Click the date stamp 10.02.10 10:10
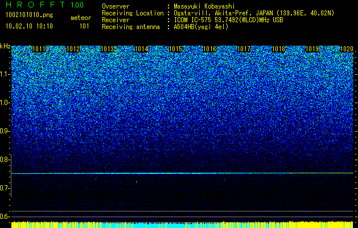The width and height of the screenshot is (358, 228). [29, 26]
